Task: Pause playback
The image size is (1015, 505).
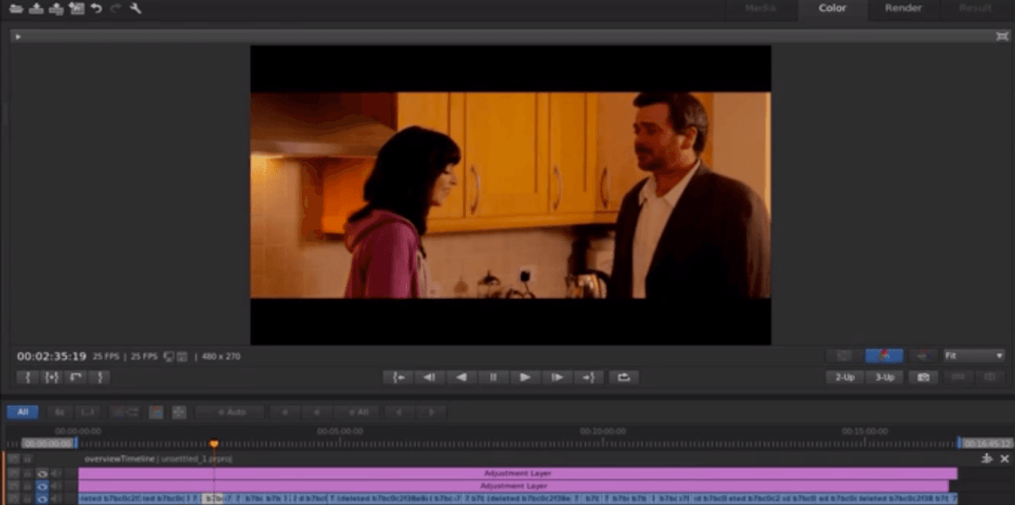Action: pos(494,377)
